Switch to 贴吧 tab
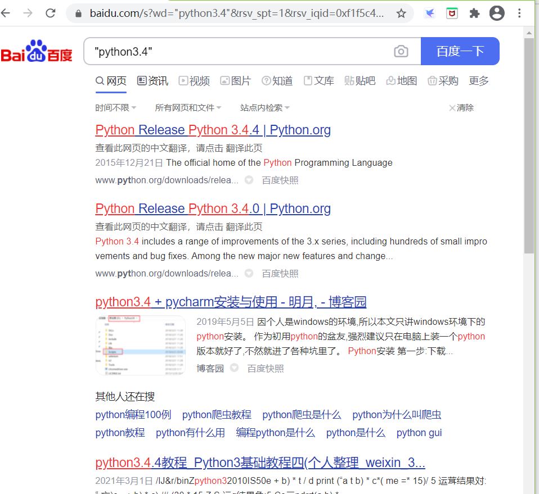This screenshot has width=539, height=494. (x=360, y=81)
